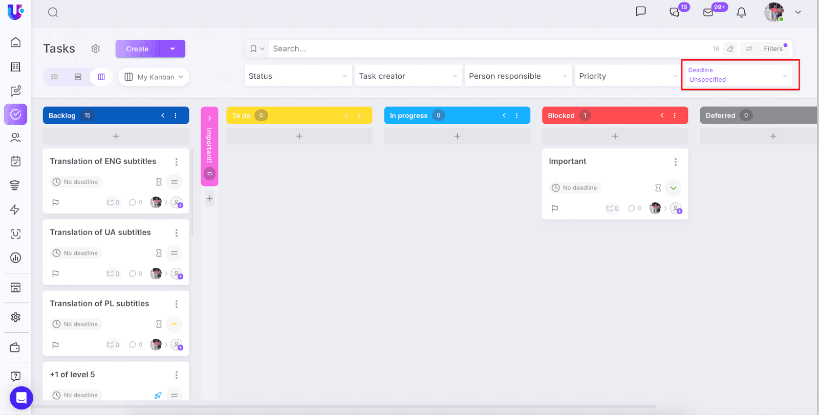Open the Deadline Unspecified dropdown
The height and width of the screenshot is (415, 819).
[x=738, y=75]
